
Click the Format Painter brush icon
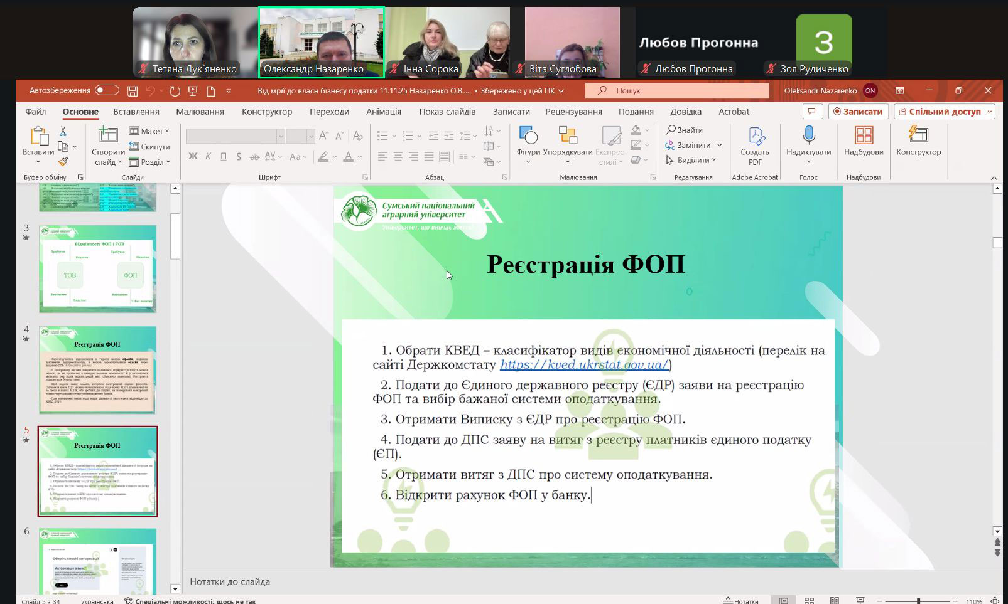[63, 162]
